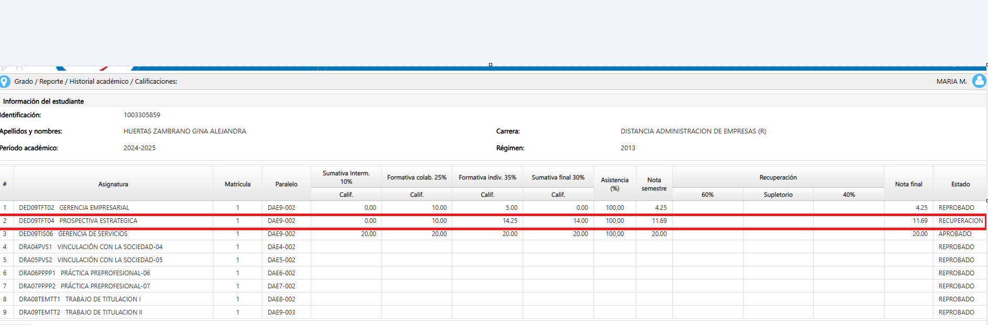Click the 14.00 Sumativa final grade

pos(580,221)
